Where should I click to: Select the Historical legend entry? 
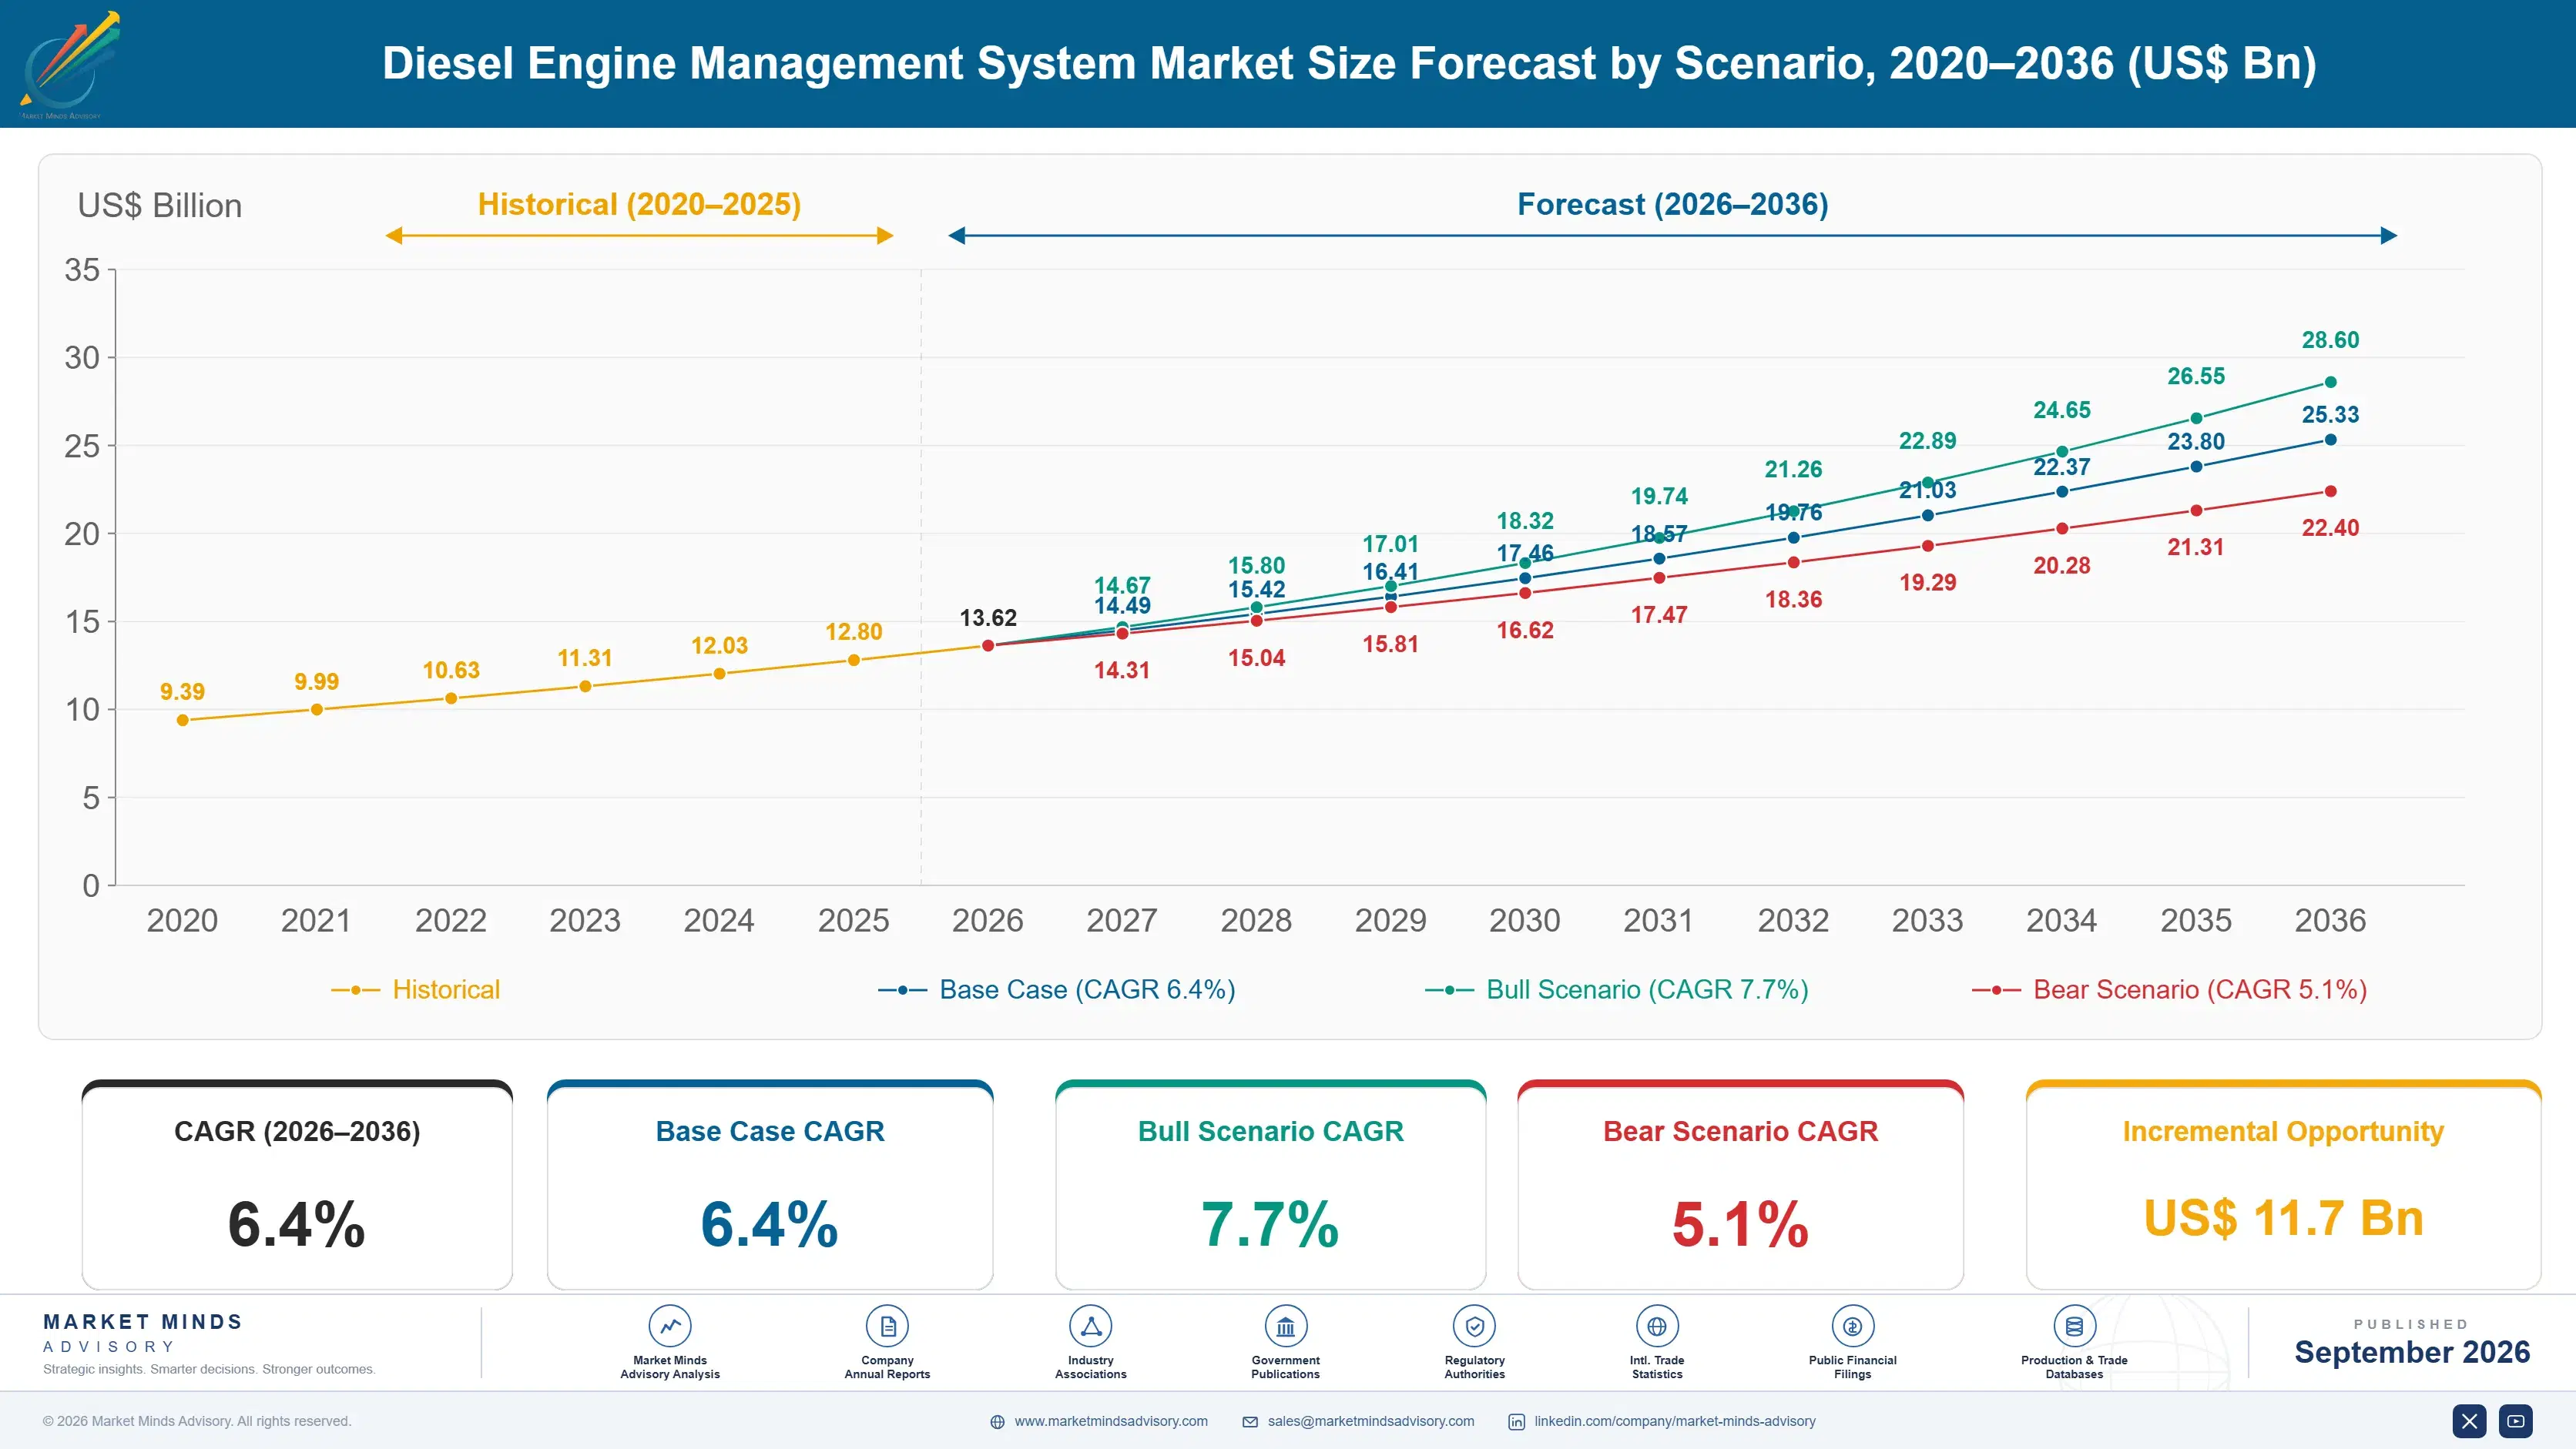point(416,989)
